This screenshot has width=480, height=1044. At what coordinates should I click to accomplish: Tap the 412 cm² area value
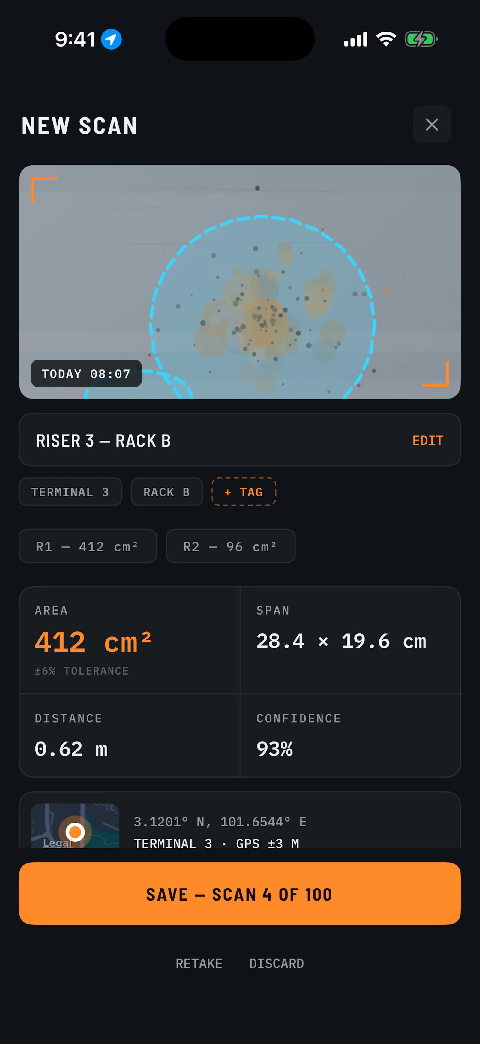pyautogui.click(x=93, y=642)
